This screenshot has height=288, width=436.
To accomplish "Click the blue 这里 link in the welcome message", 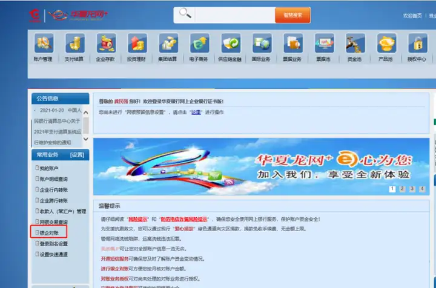I will (196, 112).
